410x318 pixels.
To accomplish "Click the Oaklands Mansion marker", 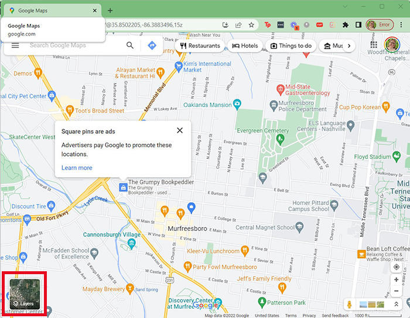I will click(237, 104).
